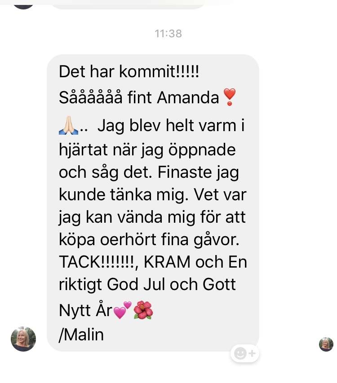
Task: Click the word "gåvor" in the message
Action: pyautogui.click(x=214, y=240)
